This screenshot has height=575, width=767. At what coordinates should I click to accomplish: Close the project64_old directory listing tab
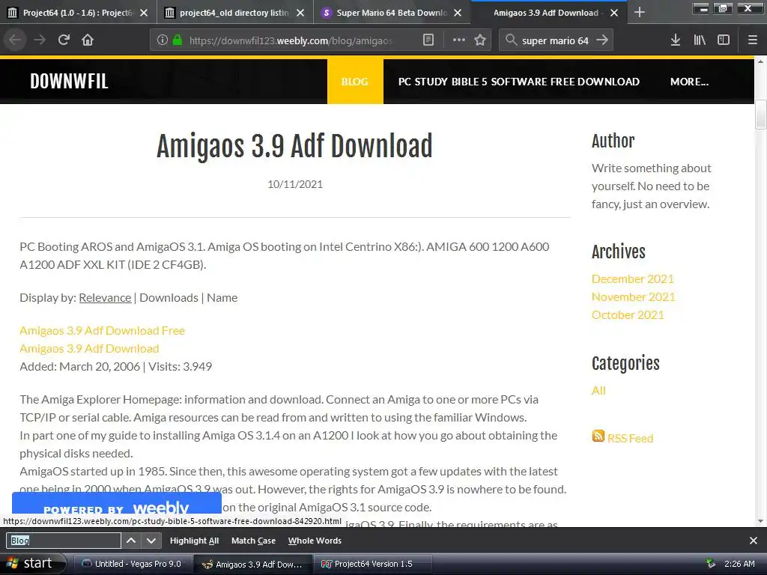coord(300,13)
